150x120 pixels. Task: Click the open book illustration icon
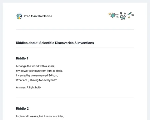click(x=122, y=17)
